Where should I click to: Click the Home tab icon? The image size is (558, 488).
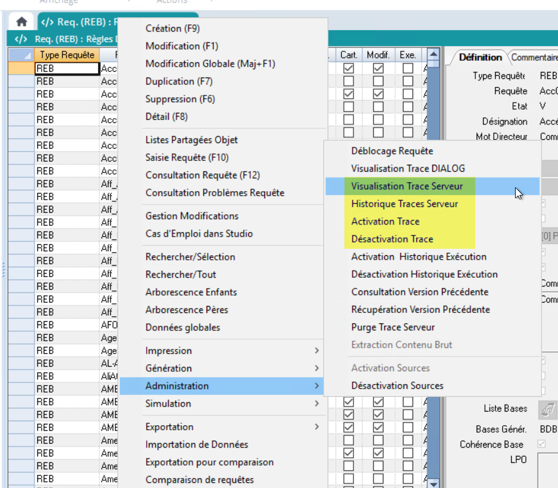click(21, 22)
